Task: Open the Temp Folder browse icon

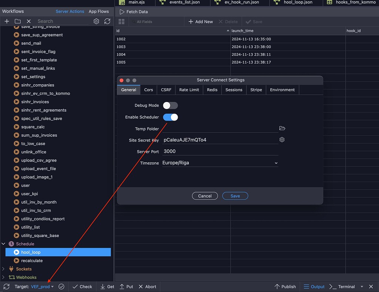Action: (x=282, y=128)
